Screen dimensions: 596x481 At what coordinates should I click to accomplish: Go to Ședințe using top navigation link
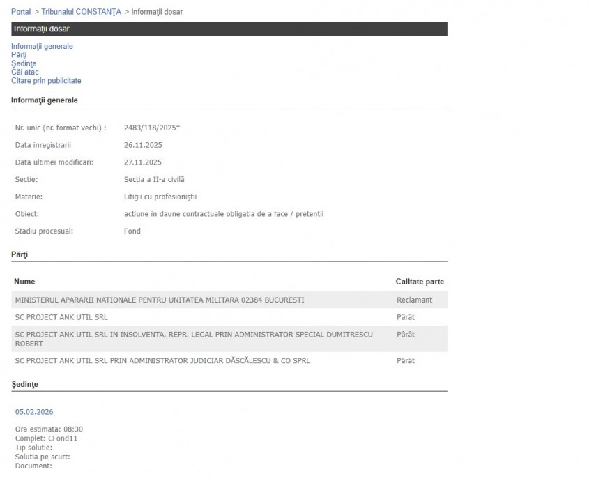click(x=24, y=63)
